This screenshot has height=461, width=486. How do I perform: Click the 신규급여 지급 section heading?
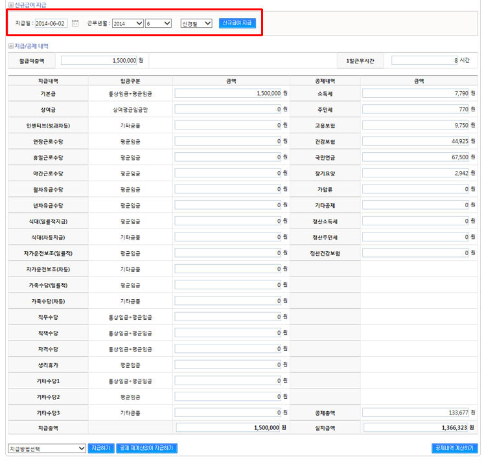tap(30, 5)
